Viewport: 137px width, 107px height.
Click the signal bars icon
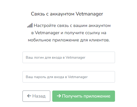[30, 25]
